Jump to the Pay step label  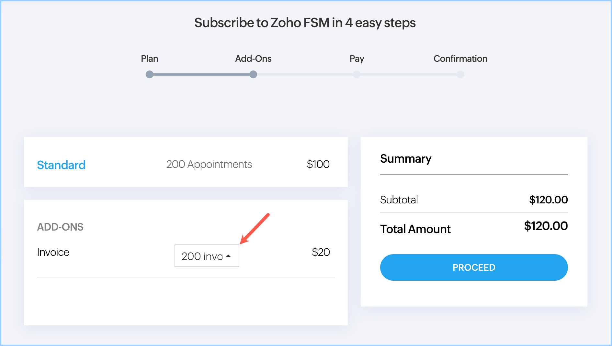coord(357,59)
